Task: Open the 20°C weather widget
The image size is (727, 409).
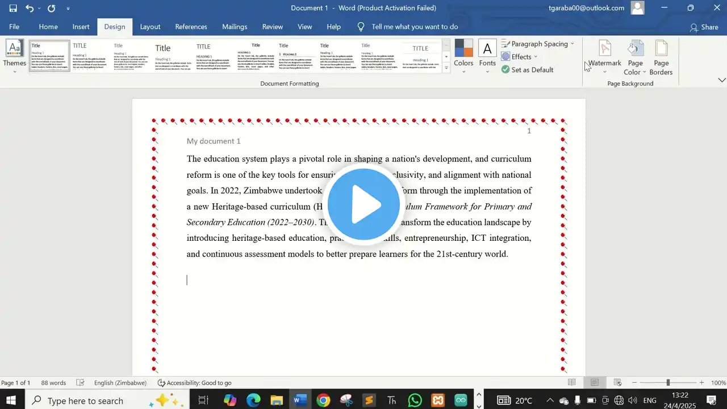Action: [x=515, y=400]
